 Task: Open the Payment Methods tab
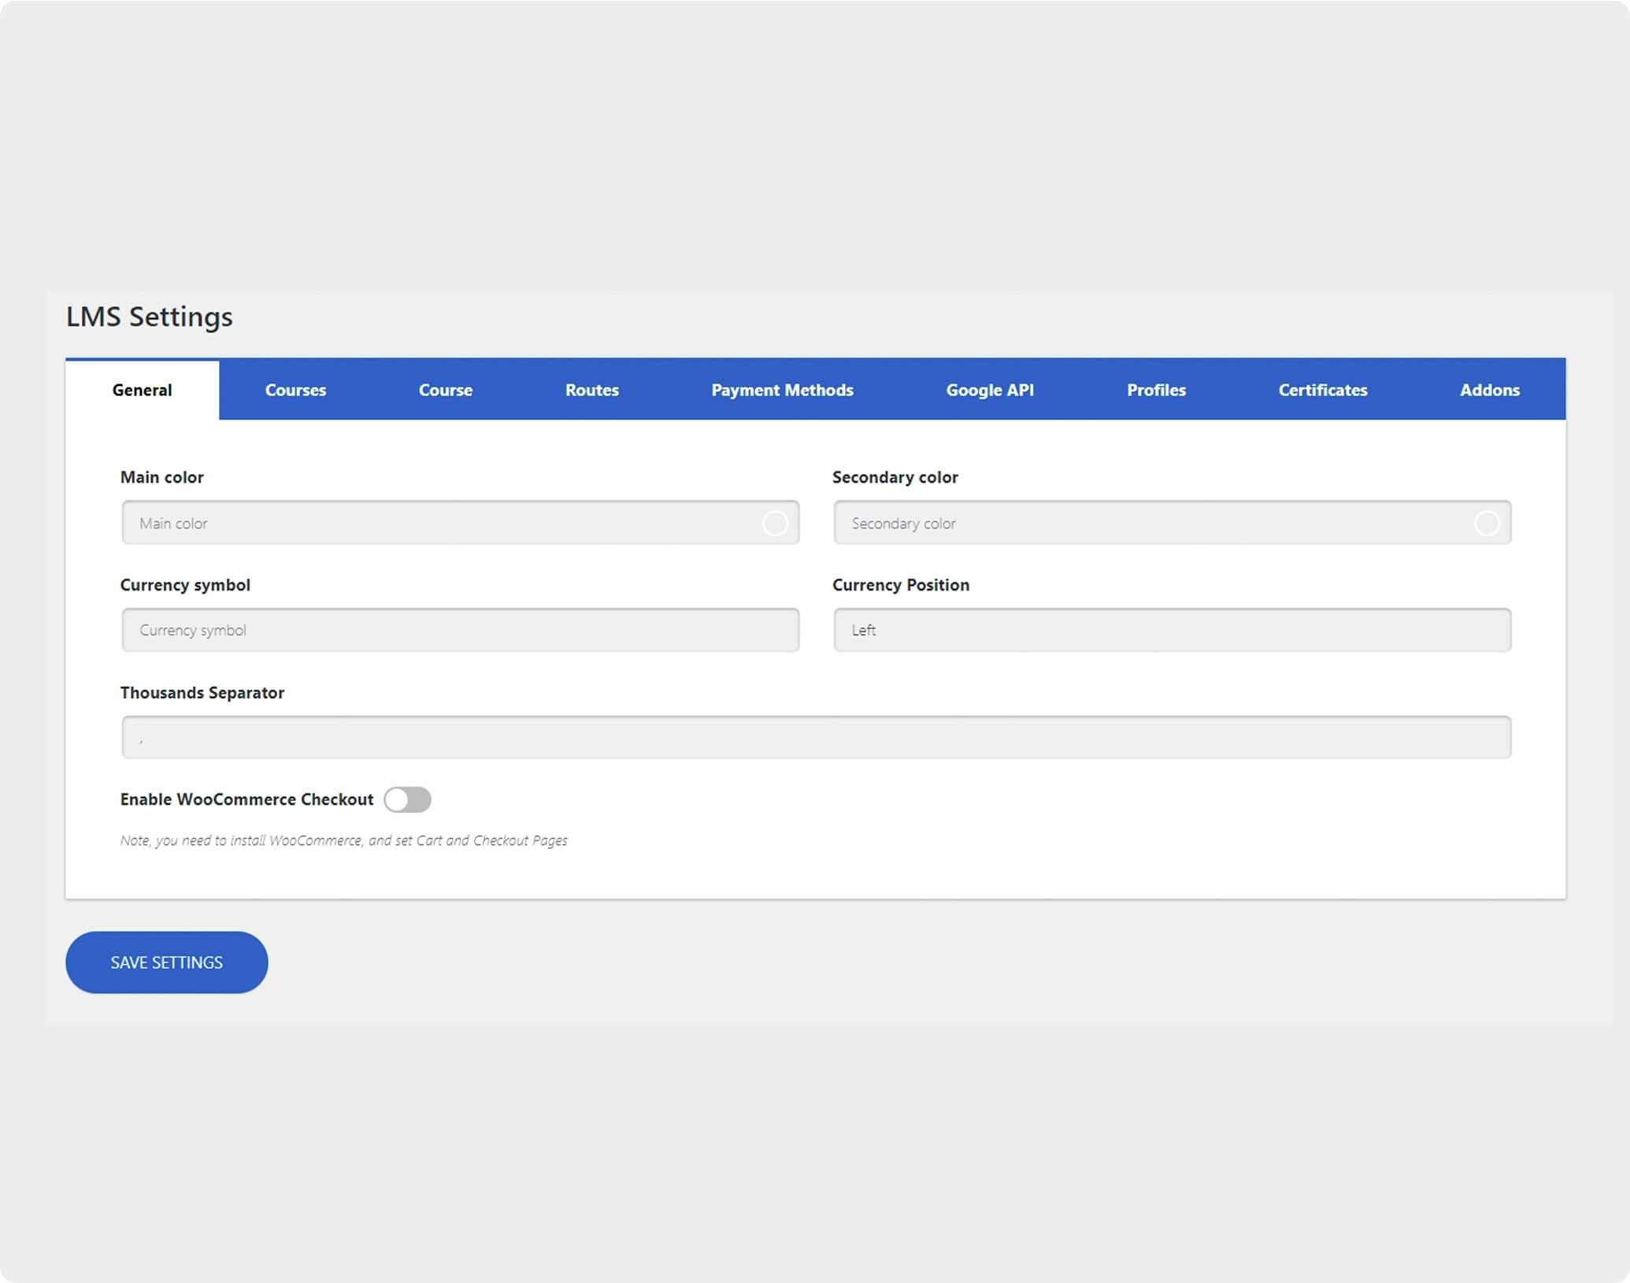(x=782, y=390)
